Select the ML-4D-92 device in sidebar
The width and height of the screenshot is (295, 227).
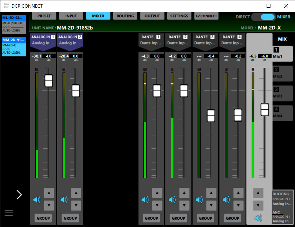pos(14,24)
